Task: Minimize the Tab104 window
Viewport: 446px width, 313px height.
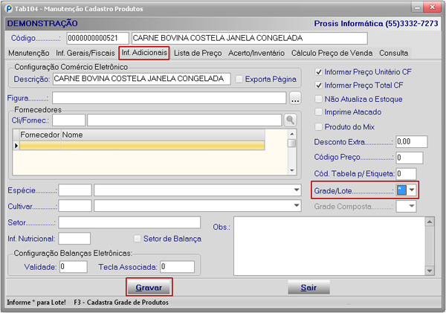Action: click(x=417, y=7)
